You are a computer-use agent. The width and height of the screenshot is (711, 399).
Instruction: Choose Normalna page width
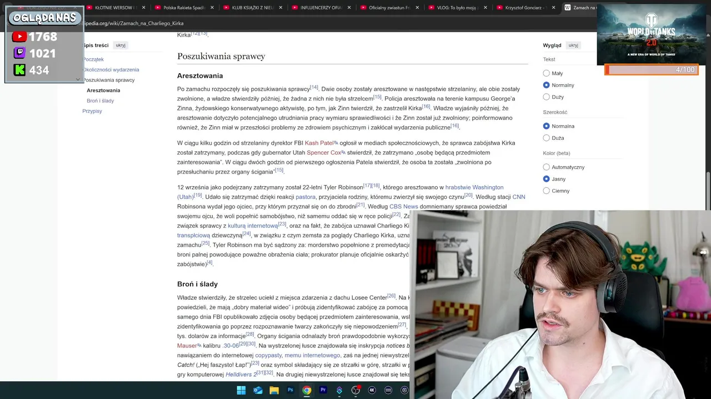(x=546, y=126)
